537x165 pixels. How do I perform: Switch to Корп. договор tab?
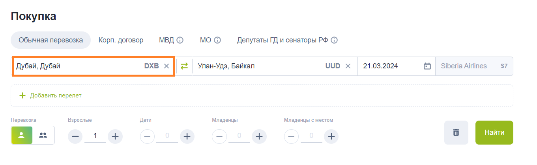point(121,40)
